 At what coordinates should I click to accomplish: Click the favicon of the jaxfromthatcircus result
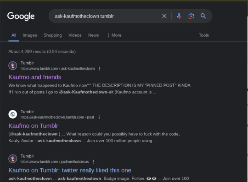tap(13, 159)
